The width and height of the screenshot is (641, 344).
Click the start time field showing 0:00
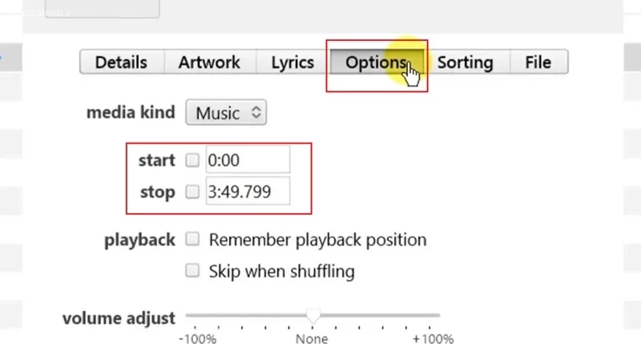tap(248, 160)
